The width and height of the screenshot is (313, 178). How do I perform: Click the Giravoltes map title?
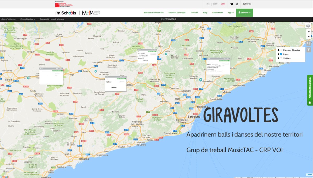tap(169, 19)
